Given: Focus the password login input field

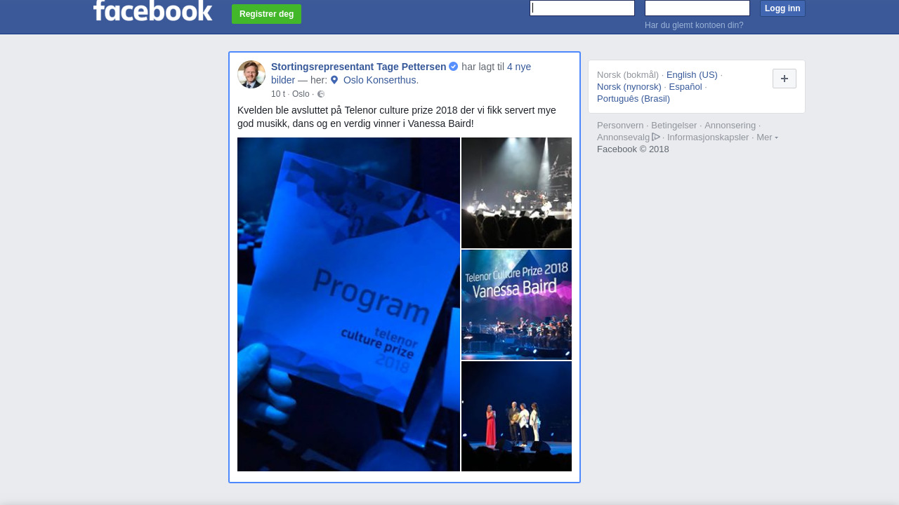Looking at the screenshot, I should coord(697,8).
